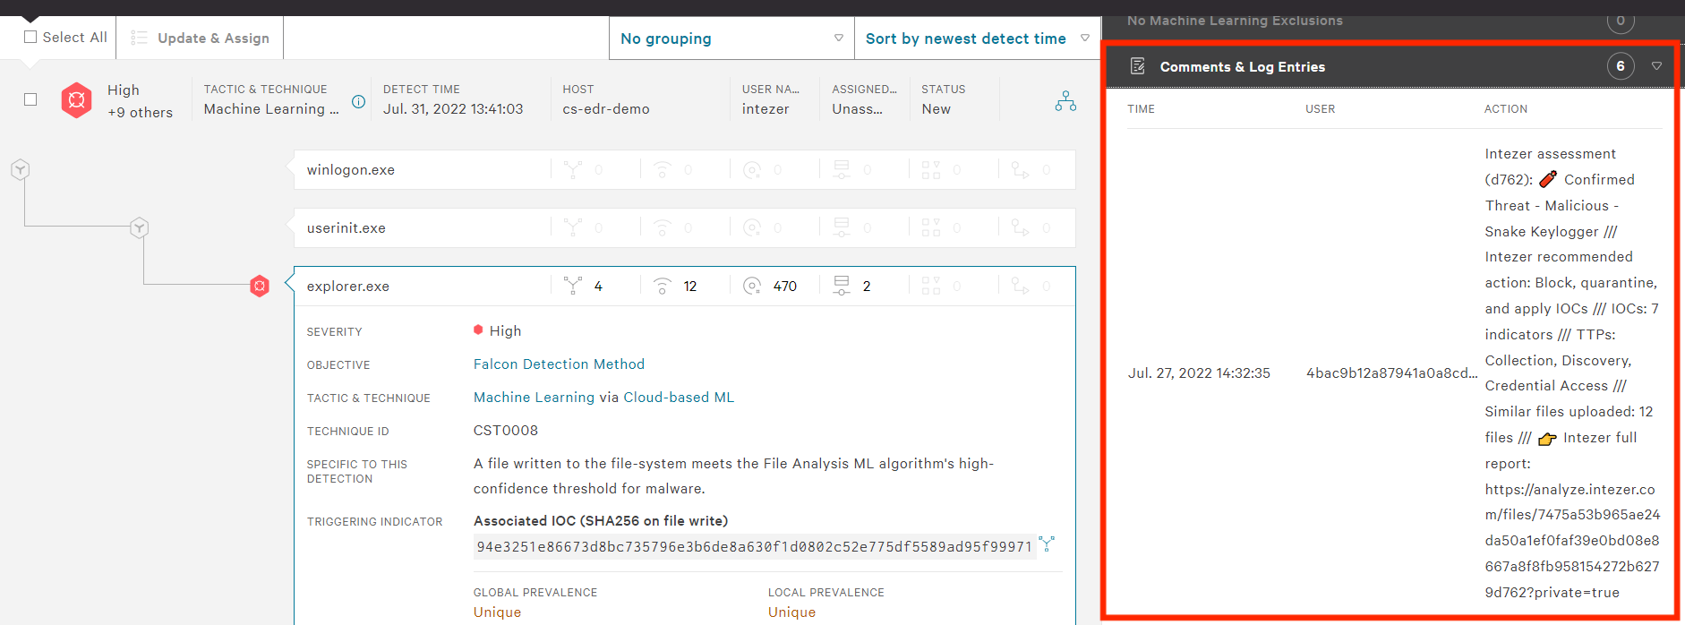Open the Sort by newest detect time dropdown
Screen dimensions: 1685x625
point(977,39)
